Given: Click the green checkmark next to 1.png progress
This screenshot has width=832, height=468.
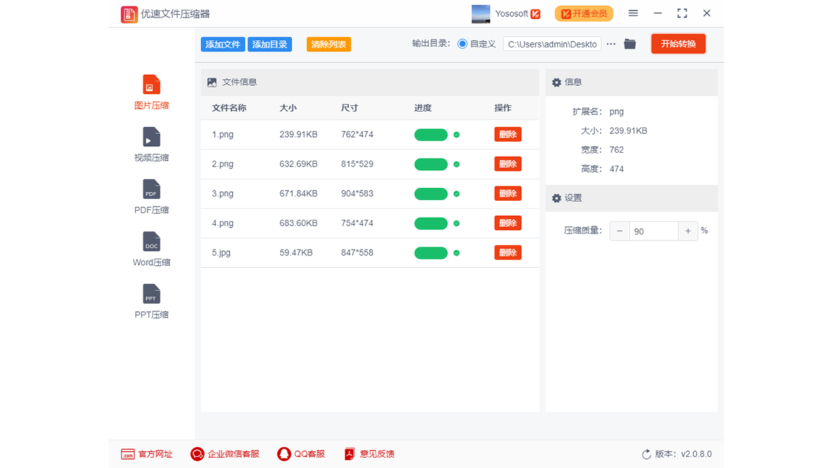Looking at the screenshot, I should pos(456,135).
